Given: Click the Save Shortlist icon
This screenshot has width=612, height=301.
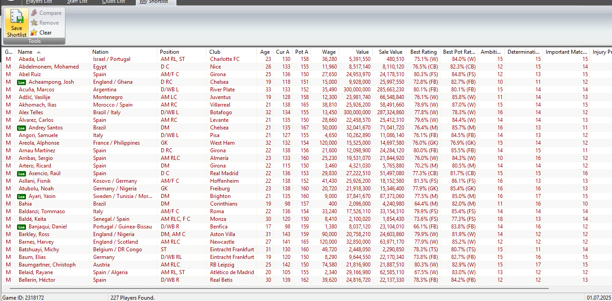Looking at the screenshot, I should [17, 17].
